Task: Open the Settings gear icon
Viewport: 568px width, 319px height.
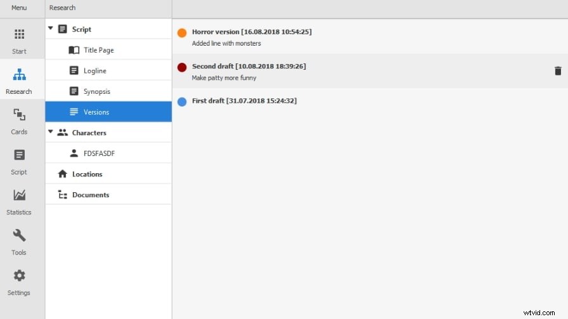Action: pos(19,275)
